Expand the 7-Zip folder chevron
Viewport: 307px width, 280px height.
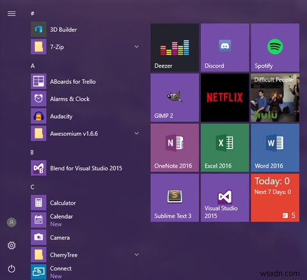137,47
